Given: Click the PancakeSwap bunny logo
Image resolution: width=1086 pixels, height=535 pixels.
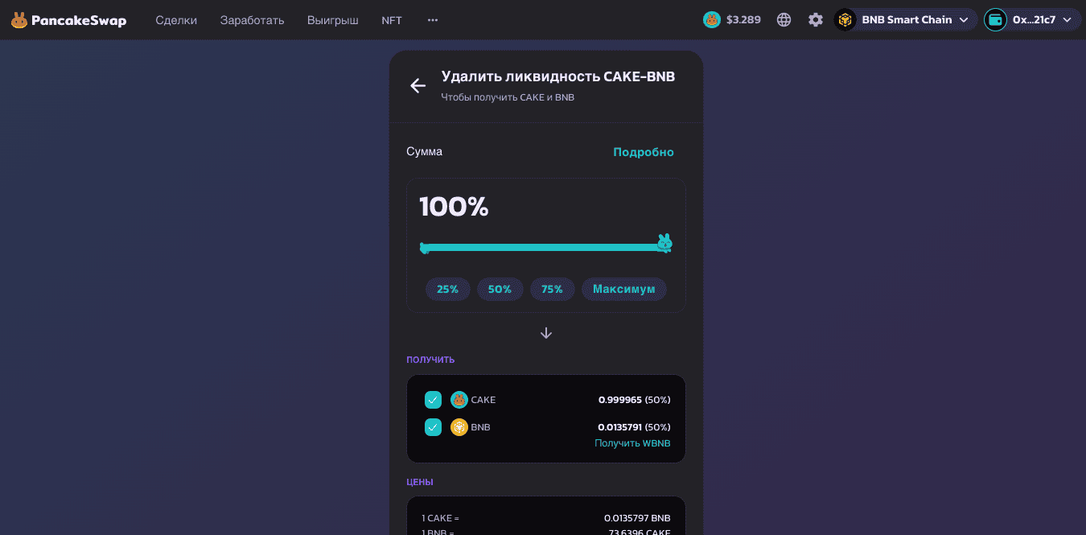Looking at the screenshot, I should pyautogui.click(x=19, y=20).
